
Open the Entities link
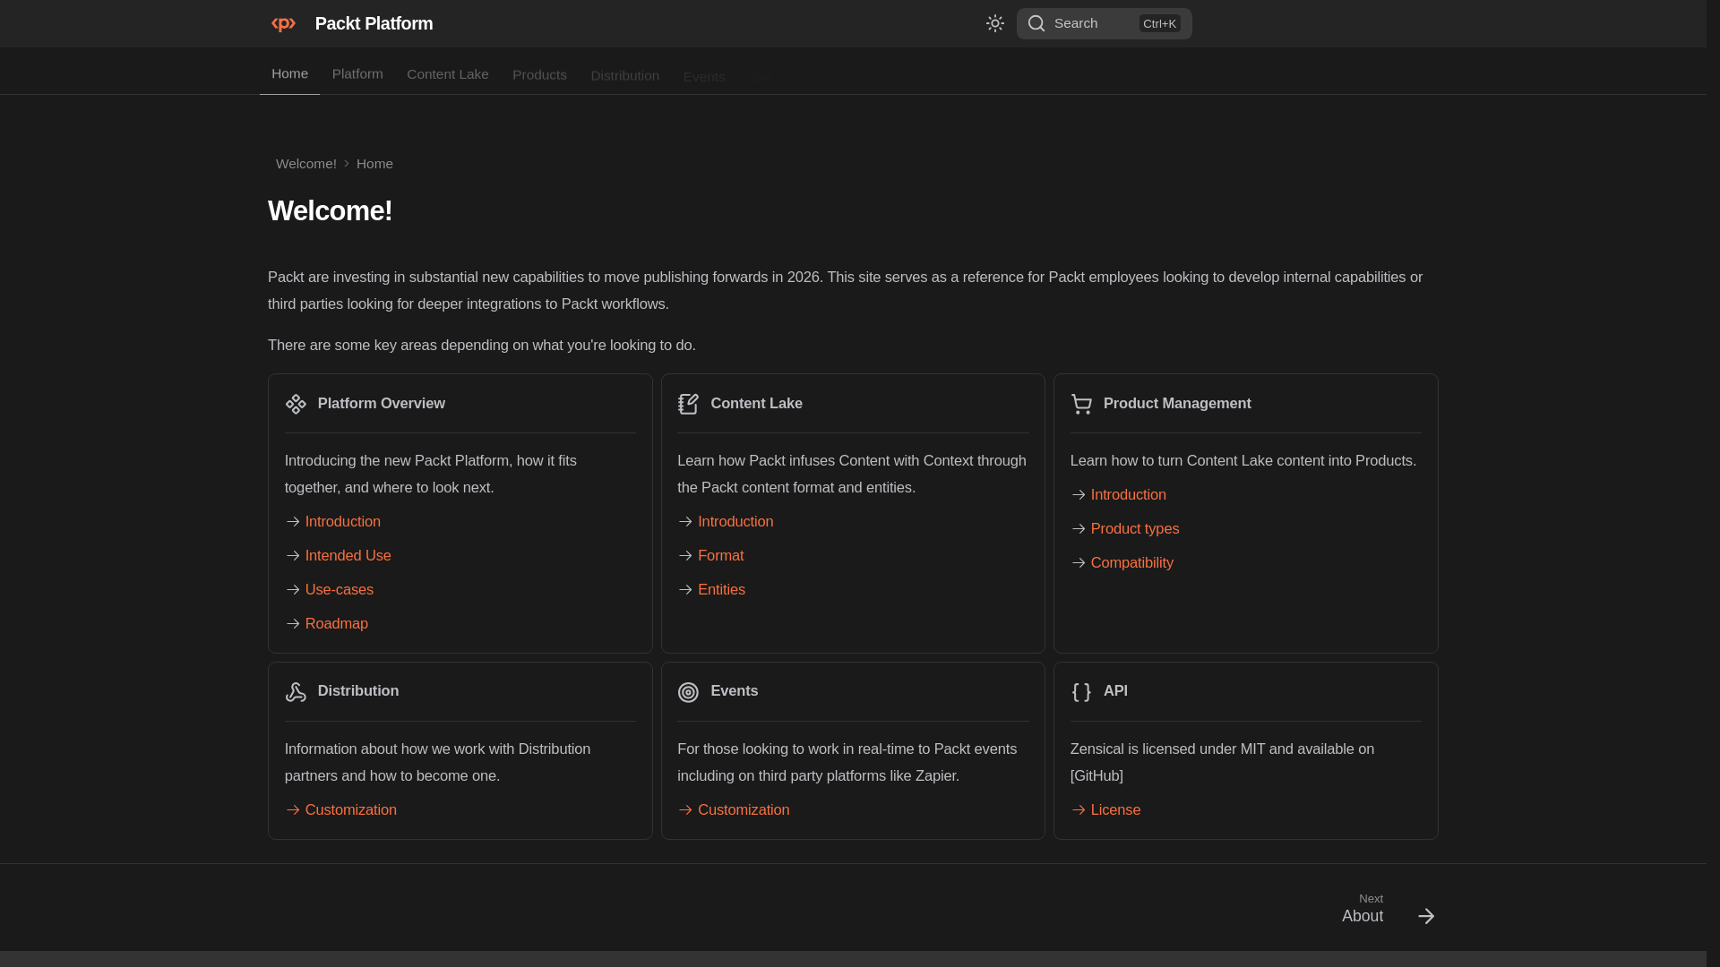(x=722, y=589)
